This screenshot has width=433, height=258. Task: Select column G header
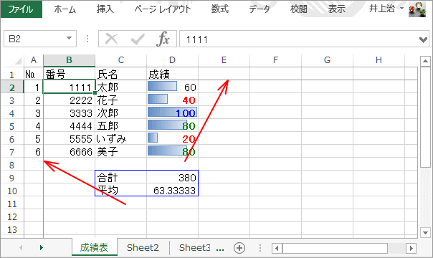click(327, 60)
